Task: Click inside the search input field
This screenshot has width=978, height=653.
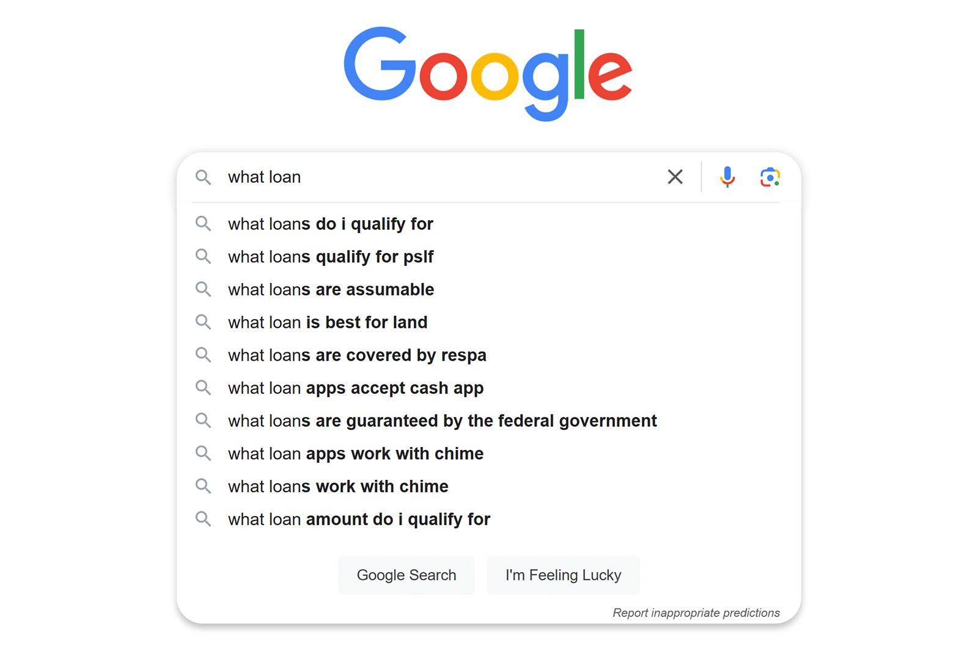Action: tap(428, 177)
